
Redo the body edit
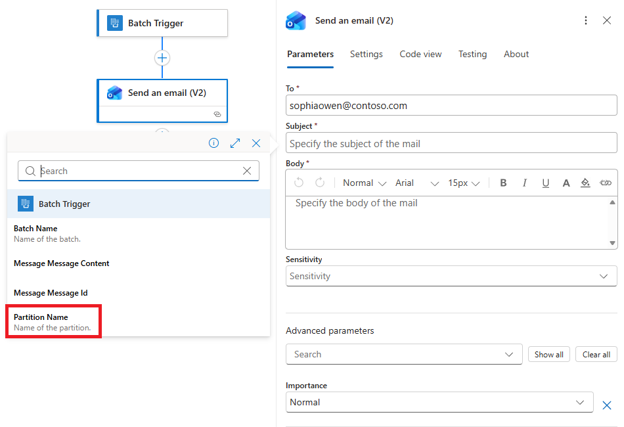point(320,183)
